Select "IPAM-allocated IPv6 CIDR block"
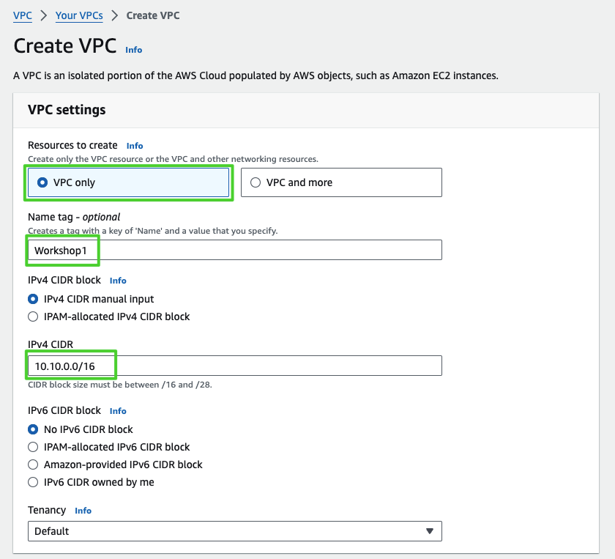 tap(32, 447)
